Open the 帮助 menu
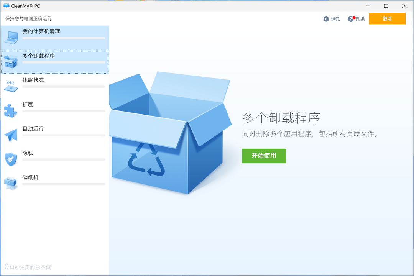 [359, 18]
